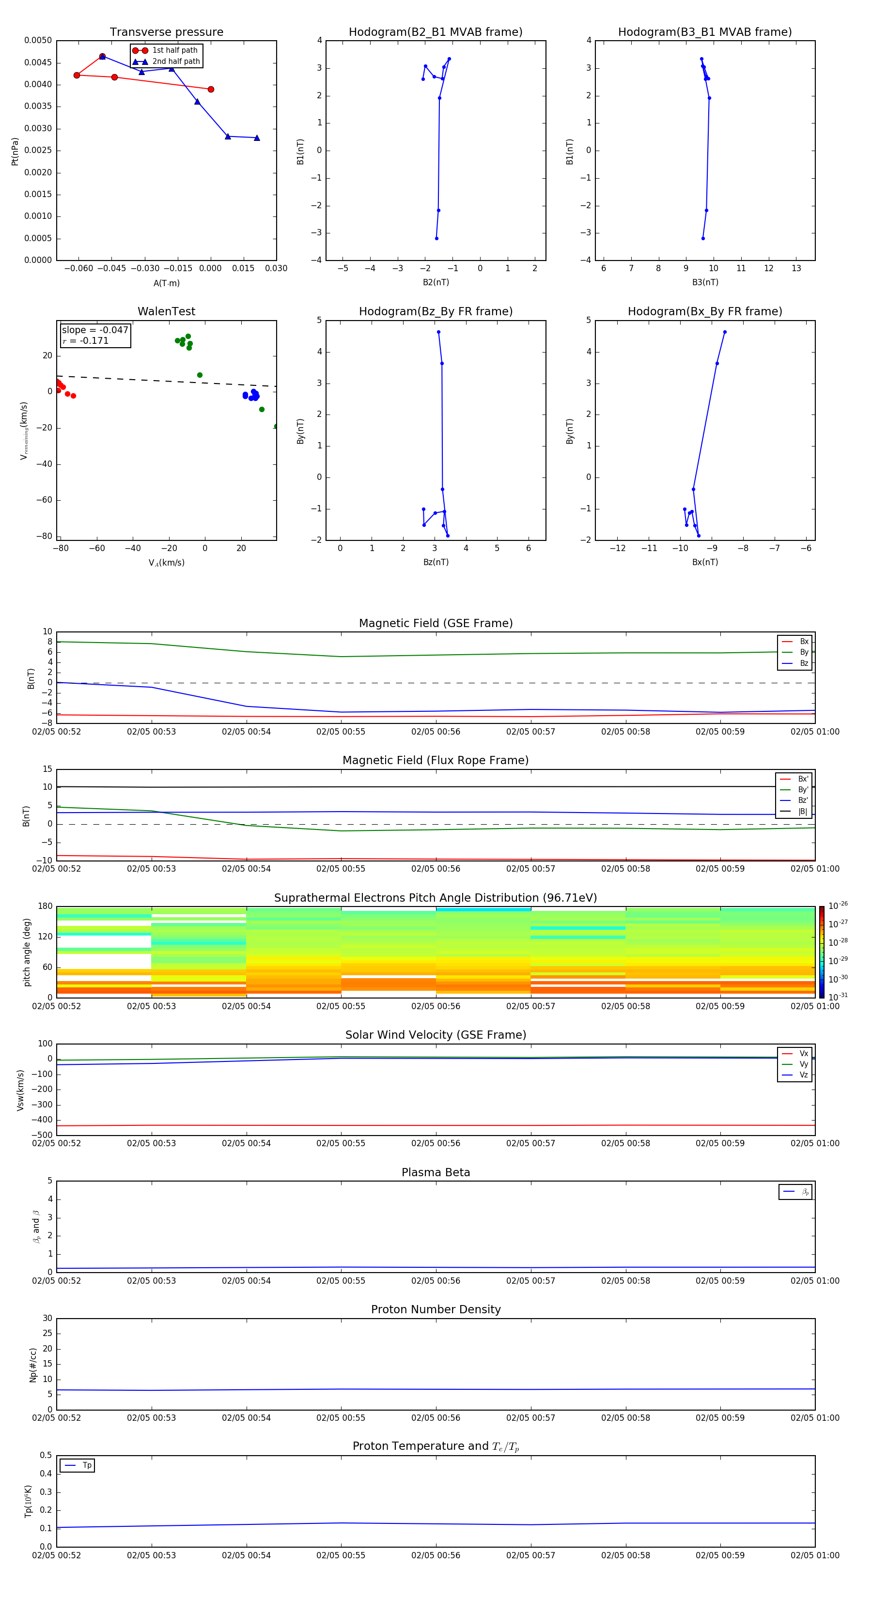The height and width of the screenshot is (1598, 872).
Task: Click the 'slope = -0.047' annotation
Action: point(95,330)
